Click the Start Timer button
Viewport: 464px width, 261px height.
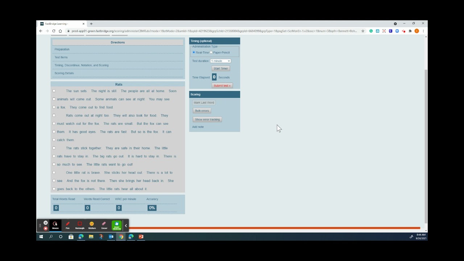(221, 69)
